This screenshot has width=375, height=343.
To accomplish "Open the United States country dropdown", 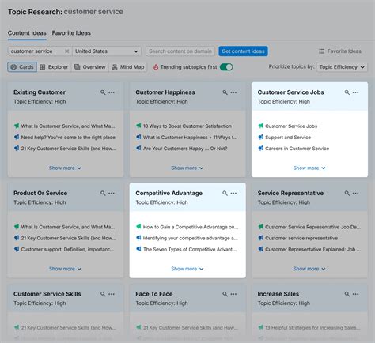I will click(x=107, y=51).
